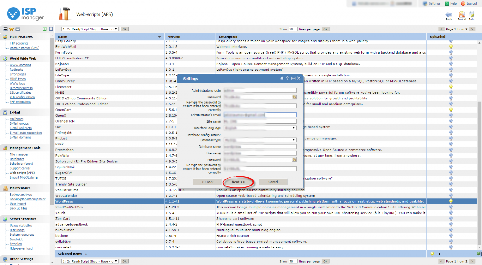
Task: Click the light bulb icon in Livestreet row
Action: point(451,87)
